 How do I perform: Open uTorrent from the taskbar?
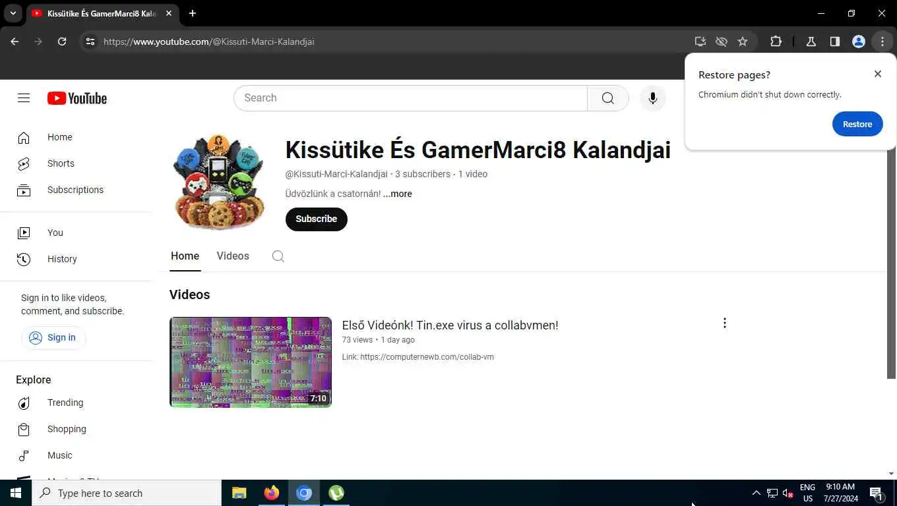point(336,493)
